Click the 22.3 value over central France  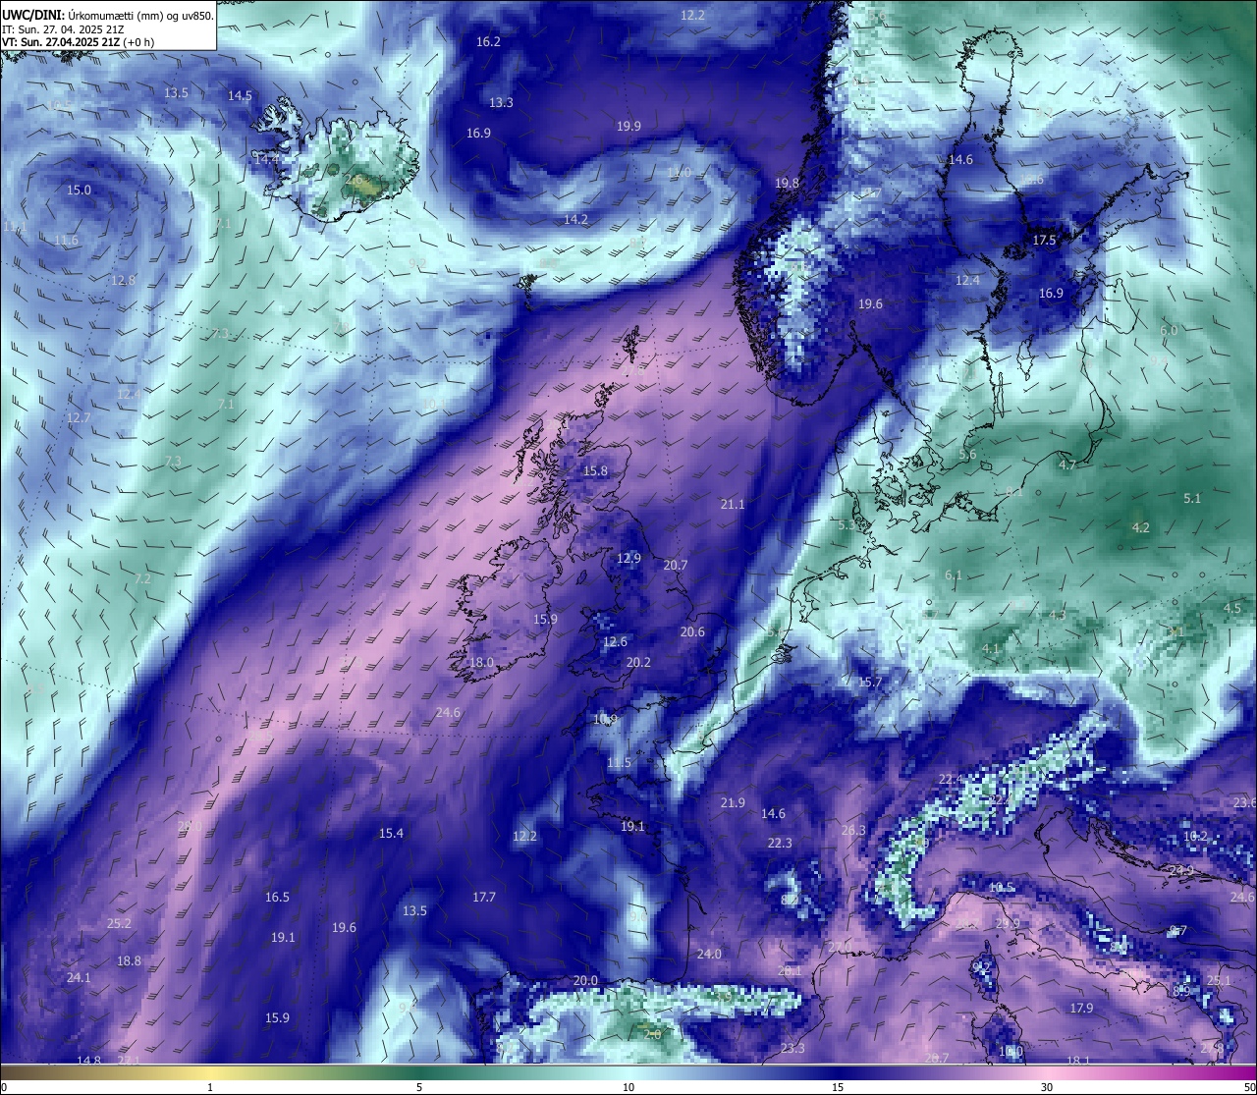pyautogui.click(x=779, y=844)
